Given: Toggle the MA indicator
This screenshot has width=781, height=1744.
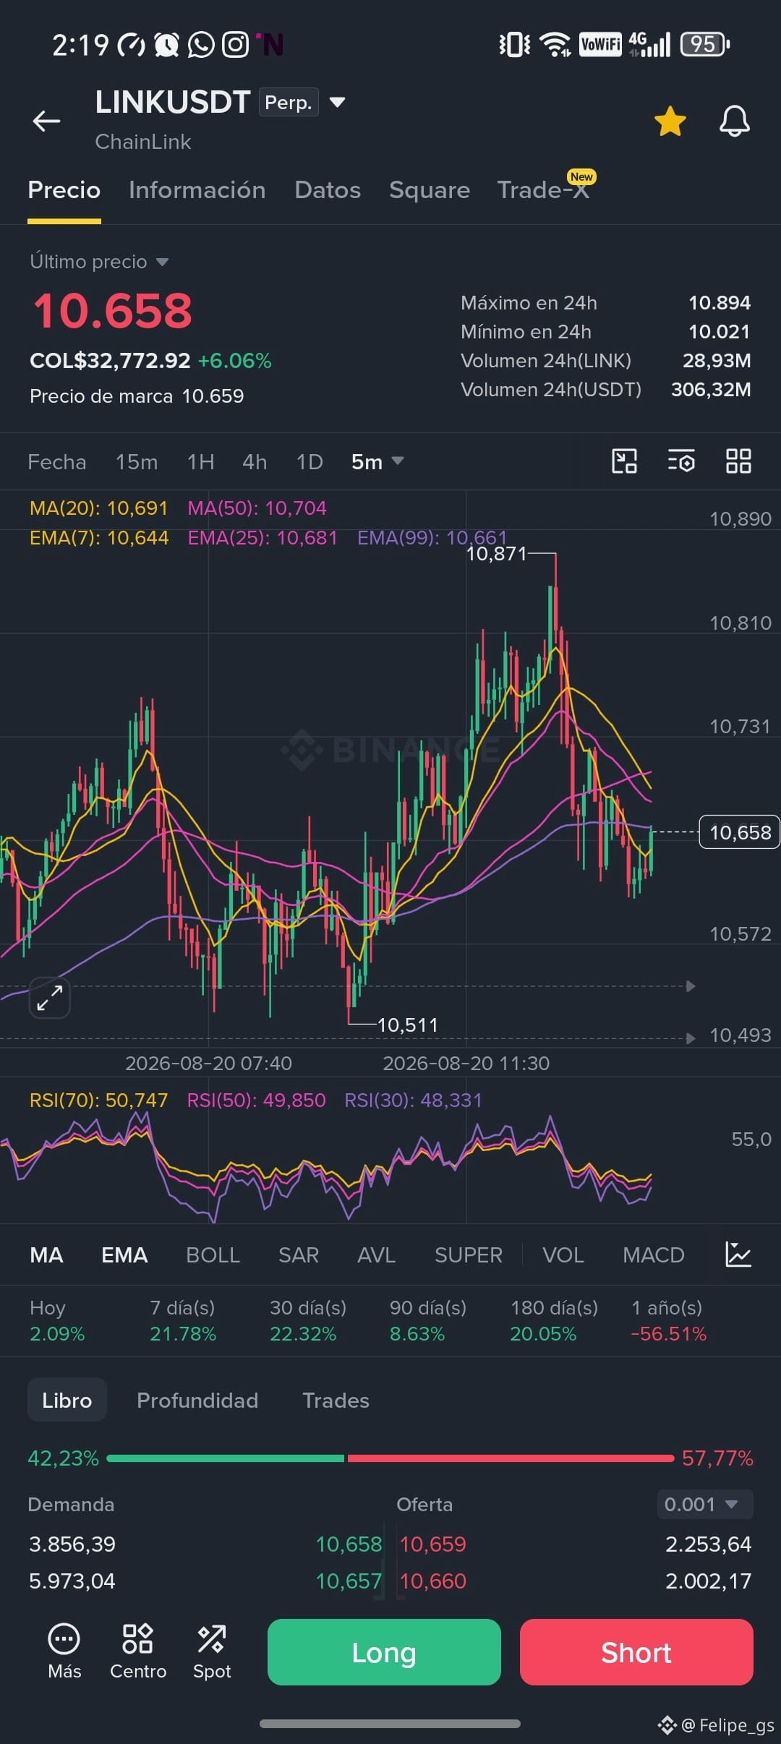Looking at the screenshot, I should pyautogui.click(x=47, y=1255).
